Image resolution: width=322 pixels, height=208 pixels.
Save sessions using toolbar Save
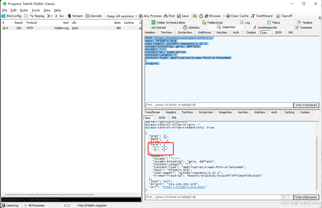click(x=183, y=16)
